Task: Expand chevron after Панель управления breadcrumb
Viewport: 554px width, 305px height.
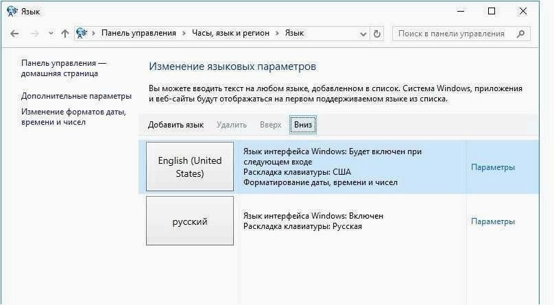Action: tap(184, 34)
